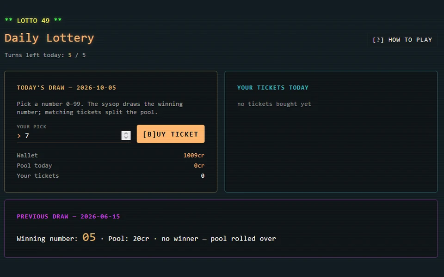
Task: Click PREVIOUS DRAW — 2026-06-15 heading
Action: pos(68,217)
